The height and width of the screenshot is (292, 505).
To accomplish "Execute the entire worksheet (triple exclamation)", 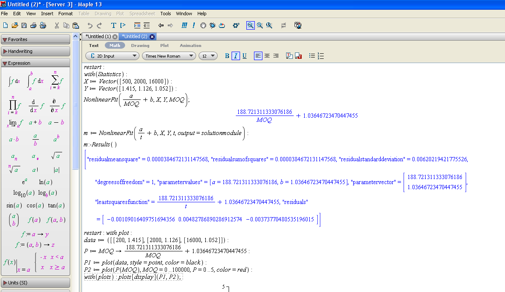I will 184,25.
